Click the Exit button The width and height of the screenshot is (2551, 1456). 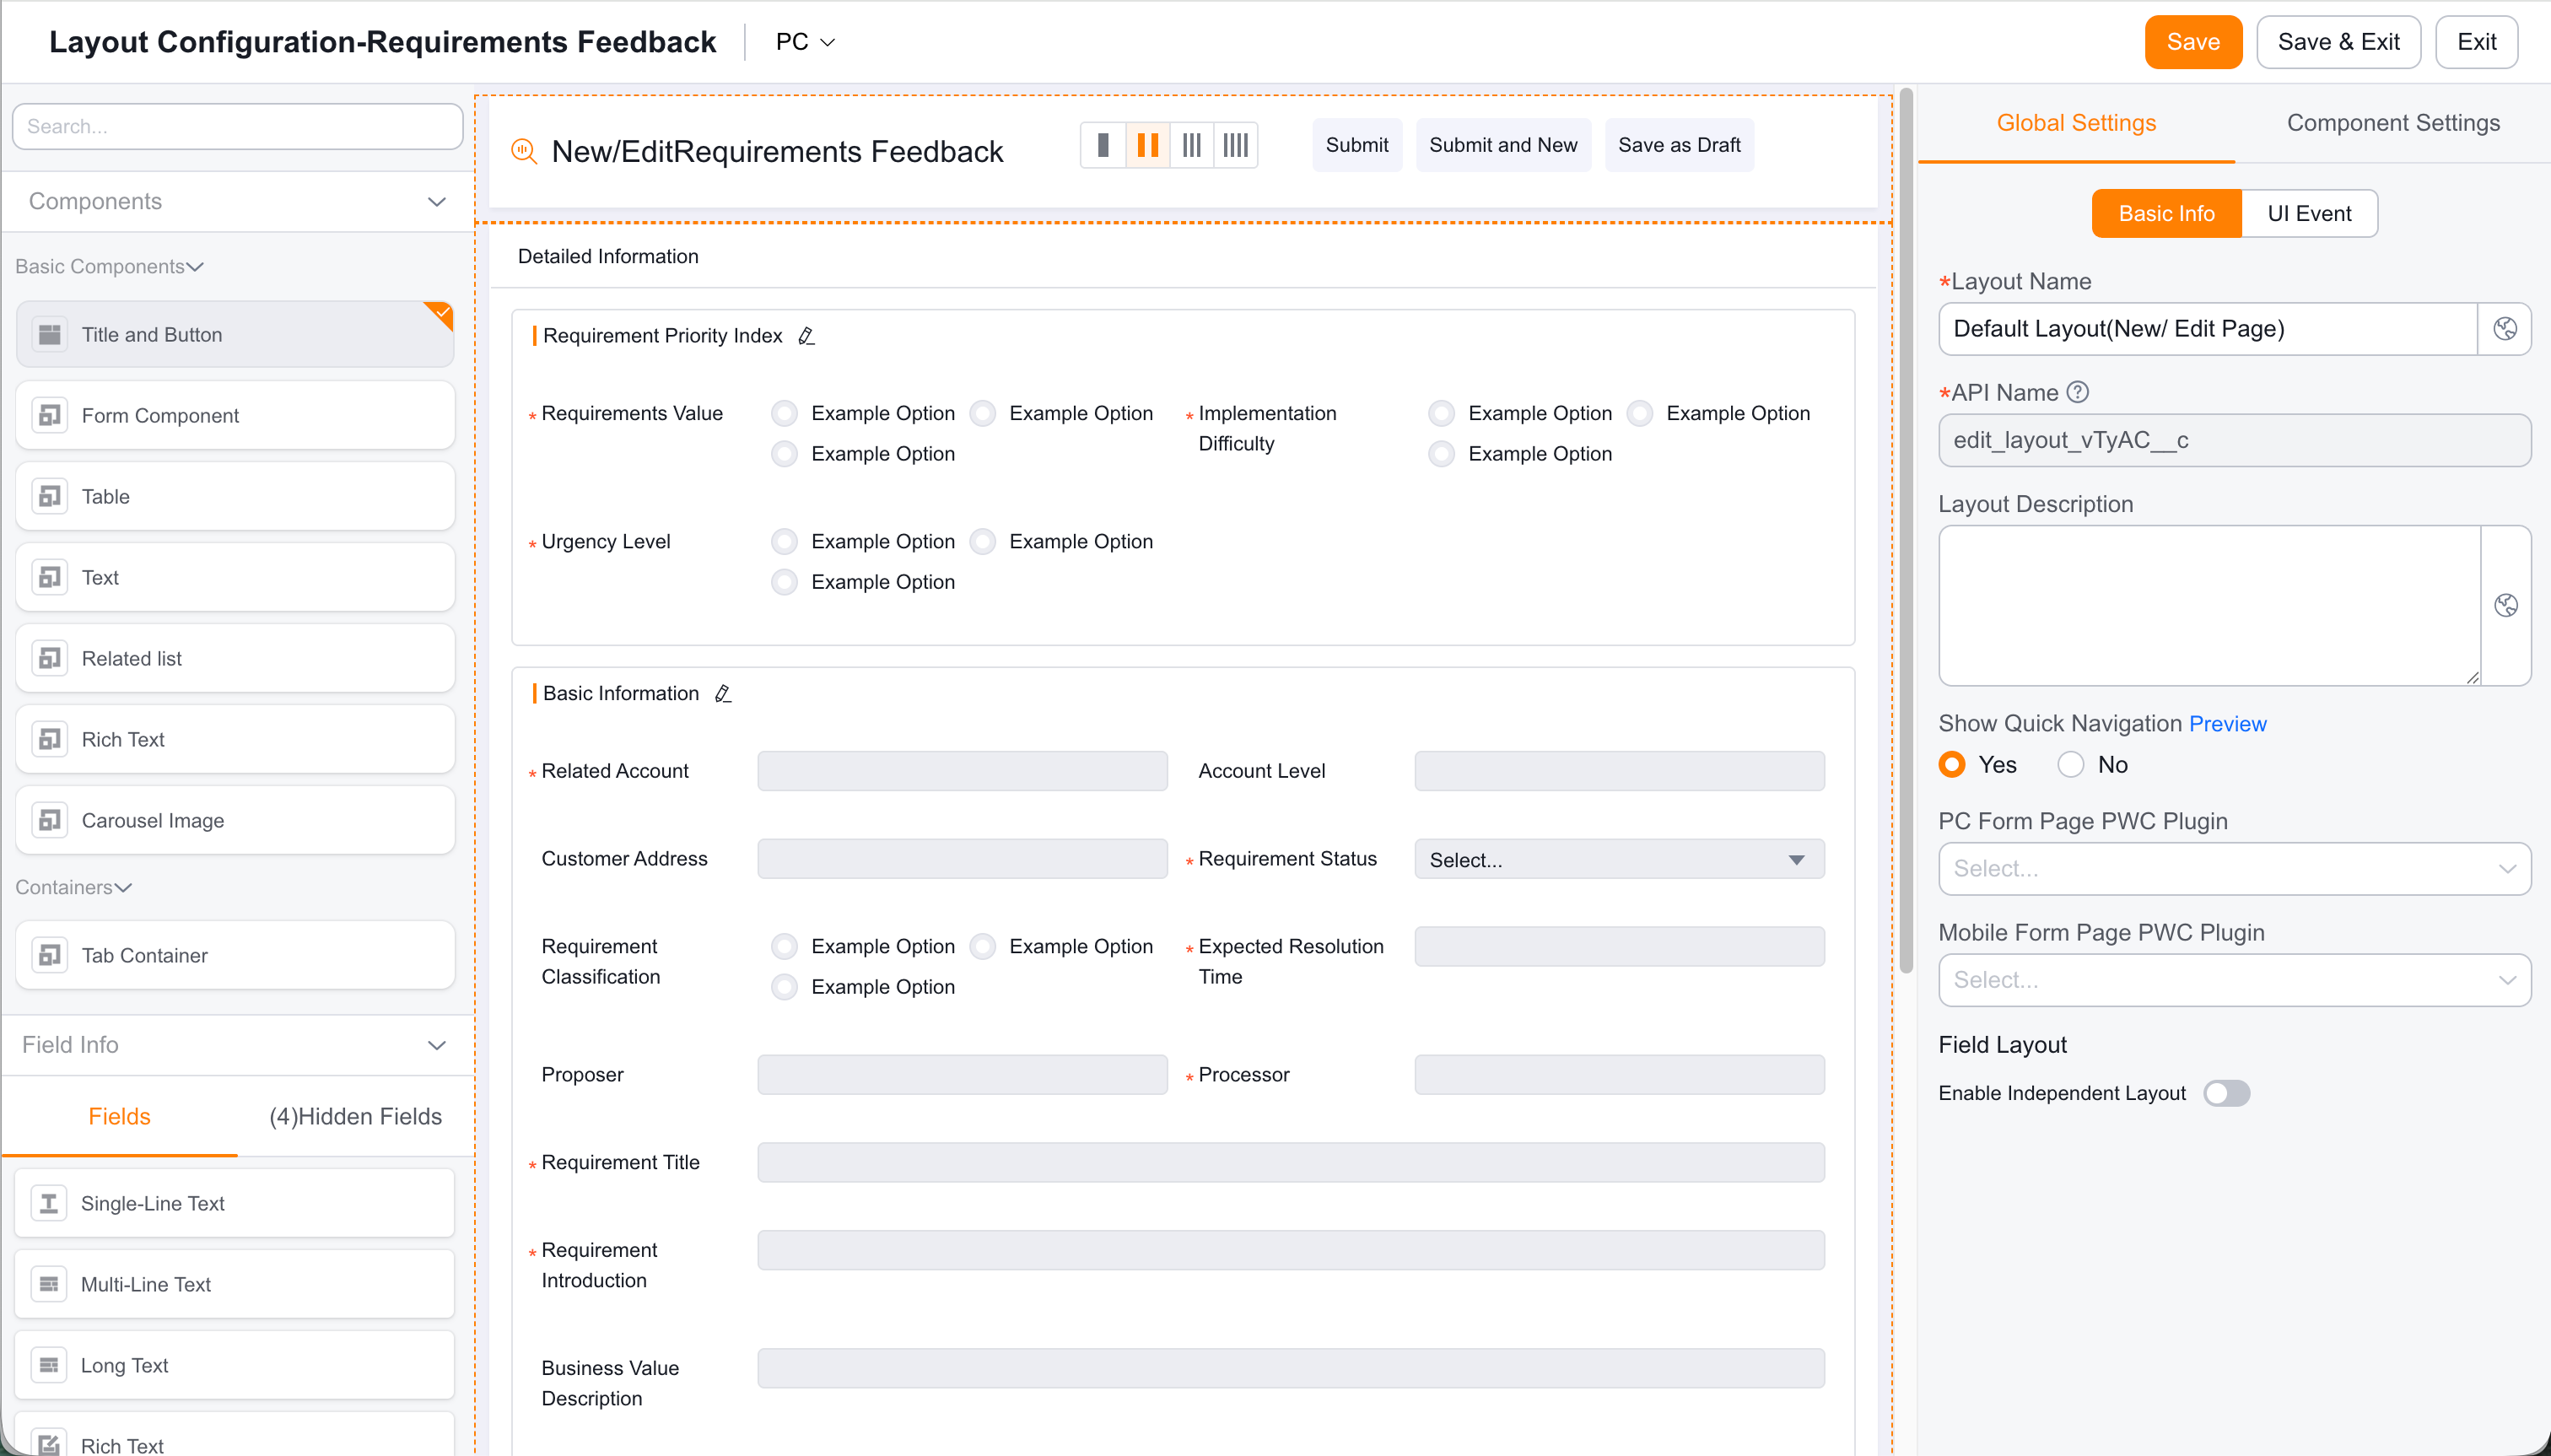coord(2476,42)
